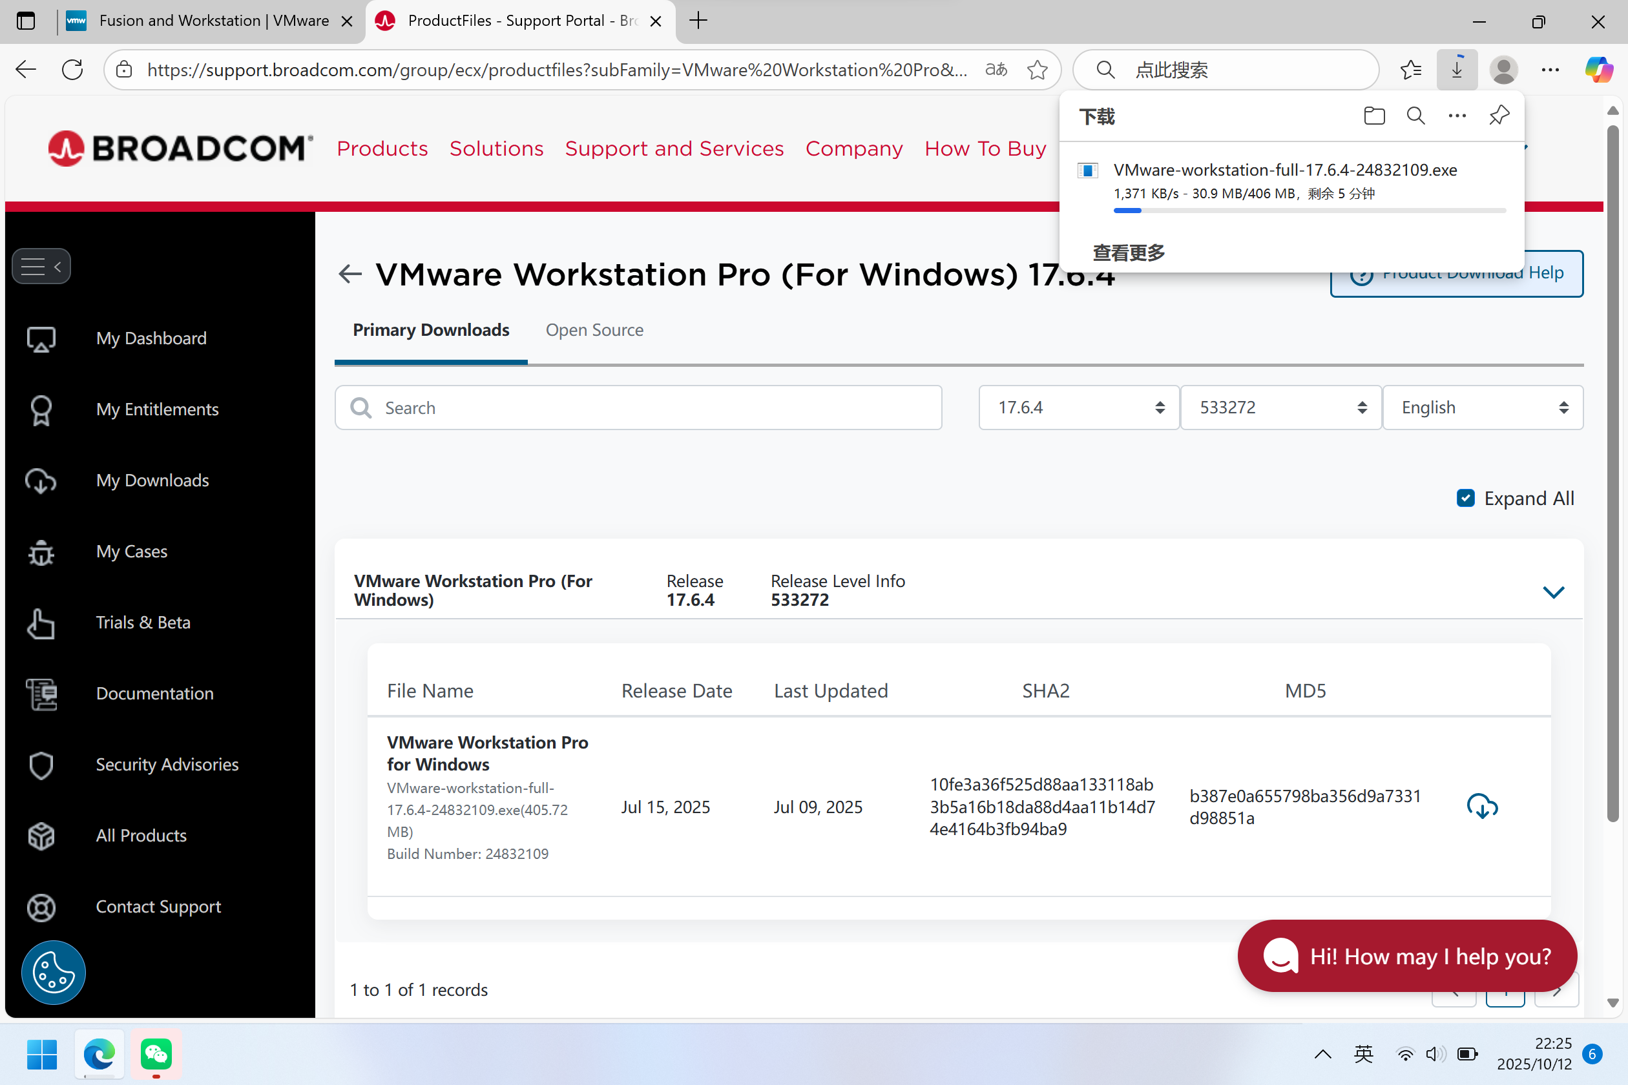
Task: Click back arrow beside product title
Action: click(x=350, y=274)
